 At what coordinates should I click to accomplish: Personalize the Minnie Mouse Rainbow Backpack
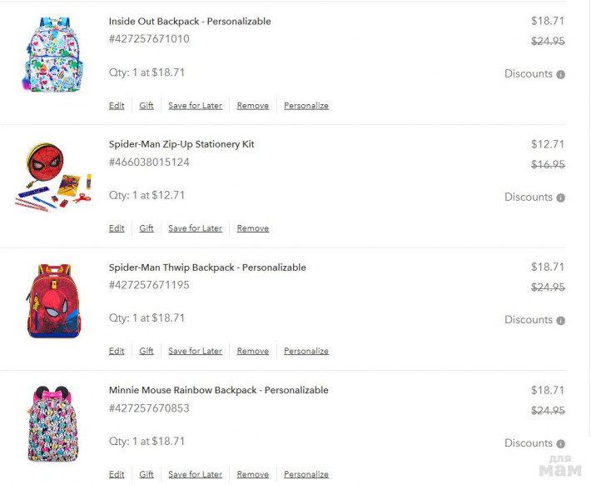click(x=306, y=474)
